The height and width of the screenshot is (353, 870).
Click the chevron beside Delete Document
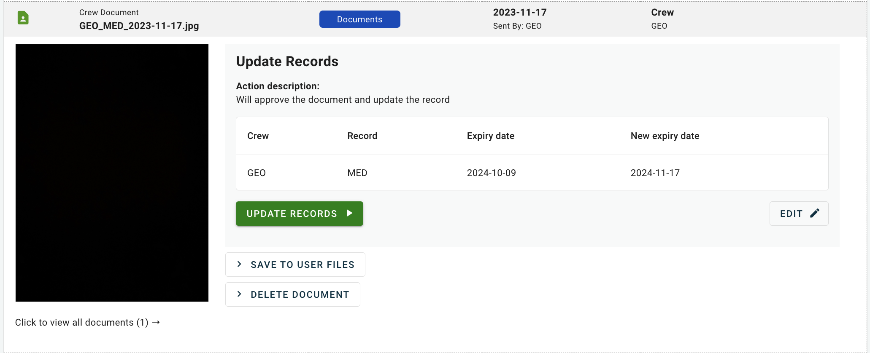coord(239,294)
